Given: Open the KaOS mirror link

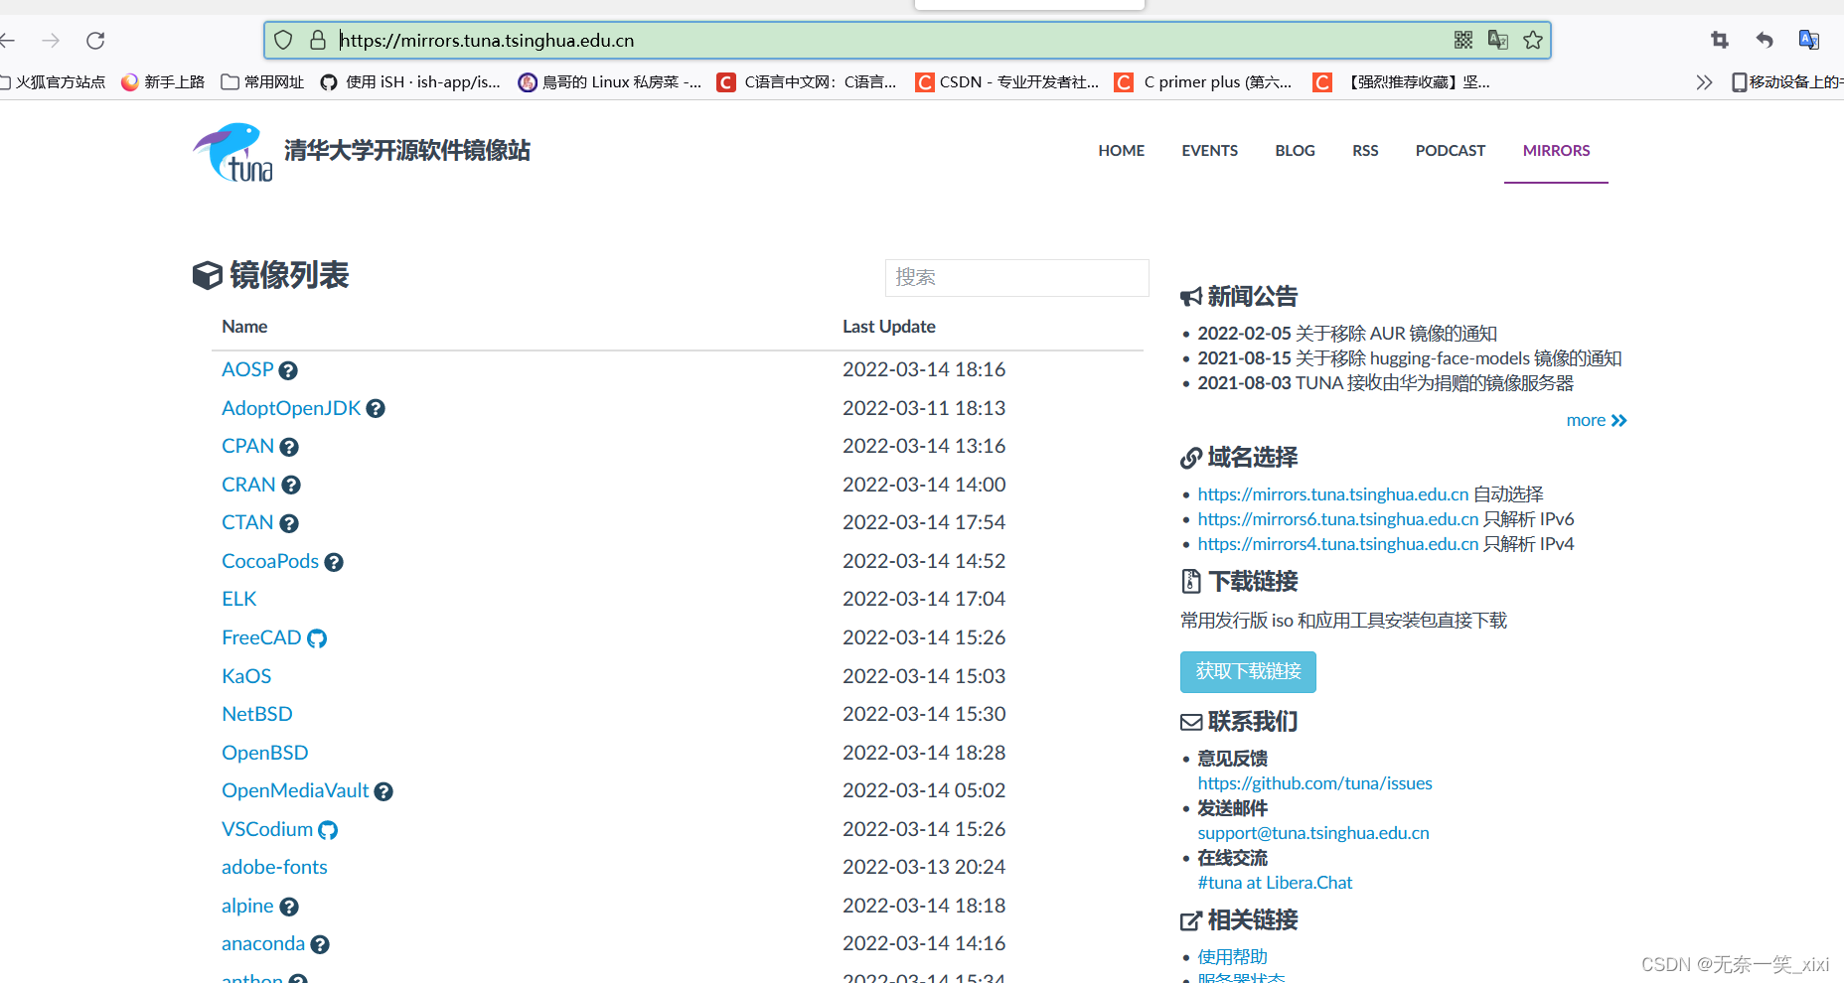Looking at the screenshot, I should click(x=246, y=676).
